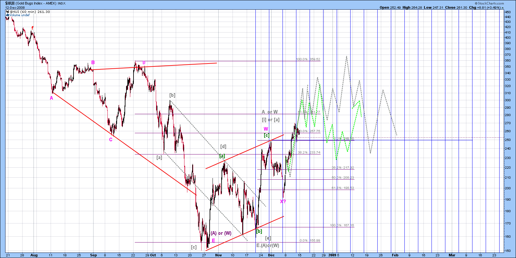Click the 150 price axis label

[508, 251]
